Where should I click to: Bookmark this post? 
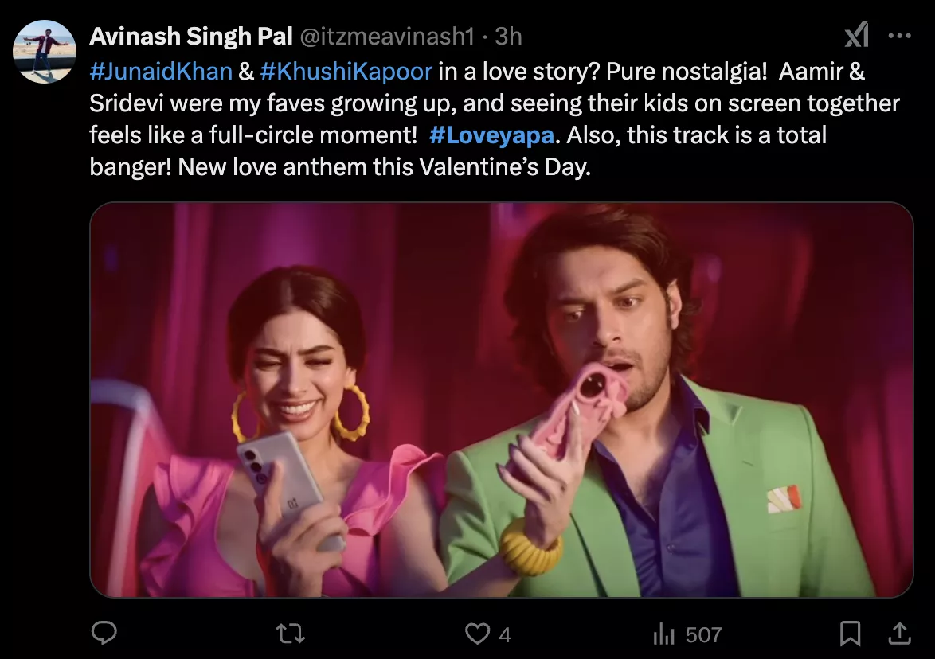[x=850, y=634]
